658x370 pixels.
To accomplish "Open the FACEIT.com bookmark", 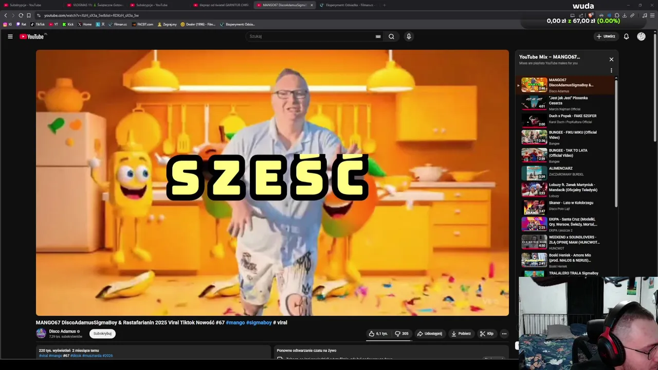I will click(x=142, y=24).
